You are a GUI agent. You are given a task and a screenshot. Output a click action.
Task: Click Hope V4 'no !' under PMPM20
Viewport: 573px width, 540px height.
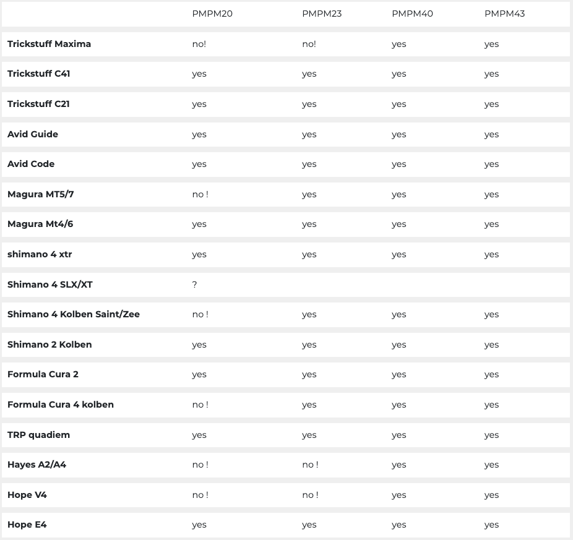pyautogui.click(x=200, y=495)
